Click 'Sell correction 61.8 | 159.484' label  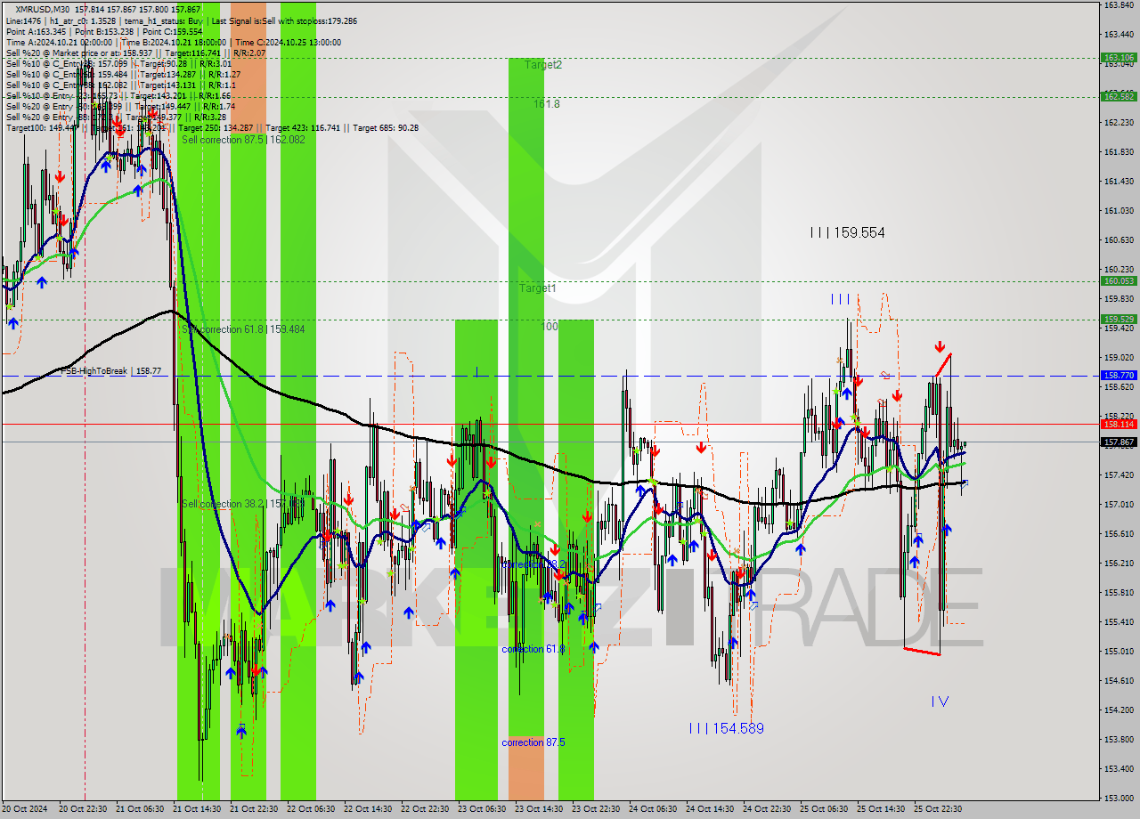click(243, 329)
